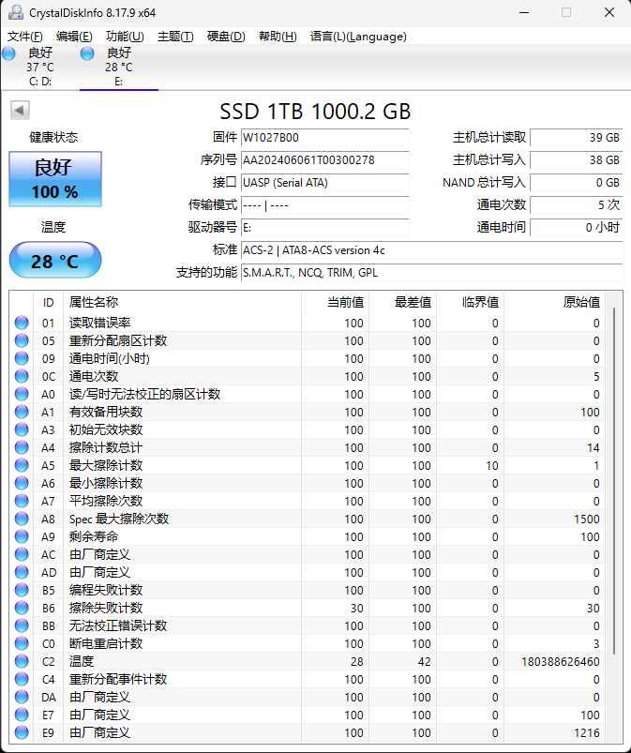This screenshot has width=631, height=753.
Task: Switch to disk tab 良好 28 °C
Action: [x=119, y=67]
